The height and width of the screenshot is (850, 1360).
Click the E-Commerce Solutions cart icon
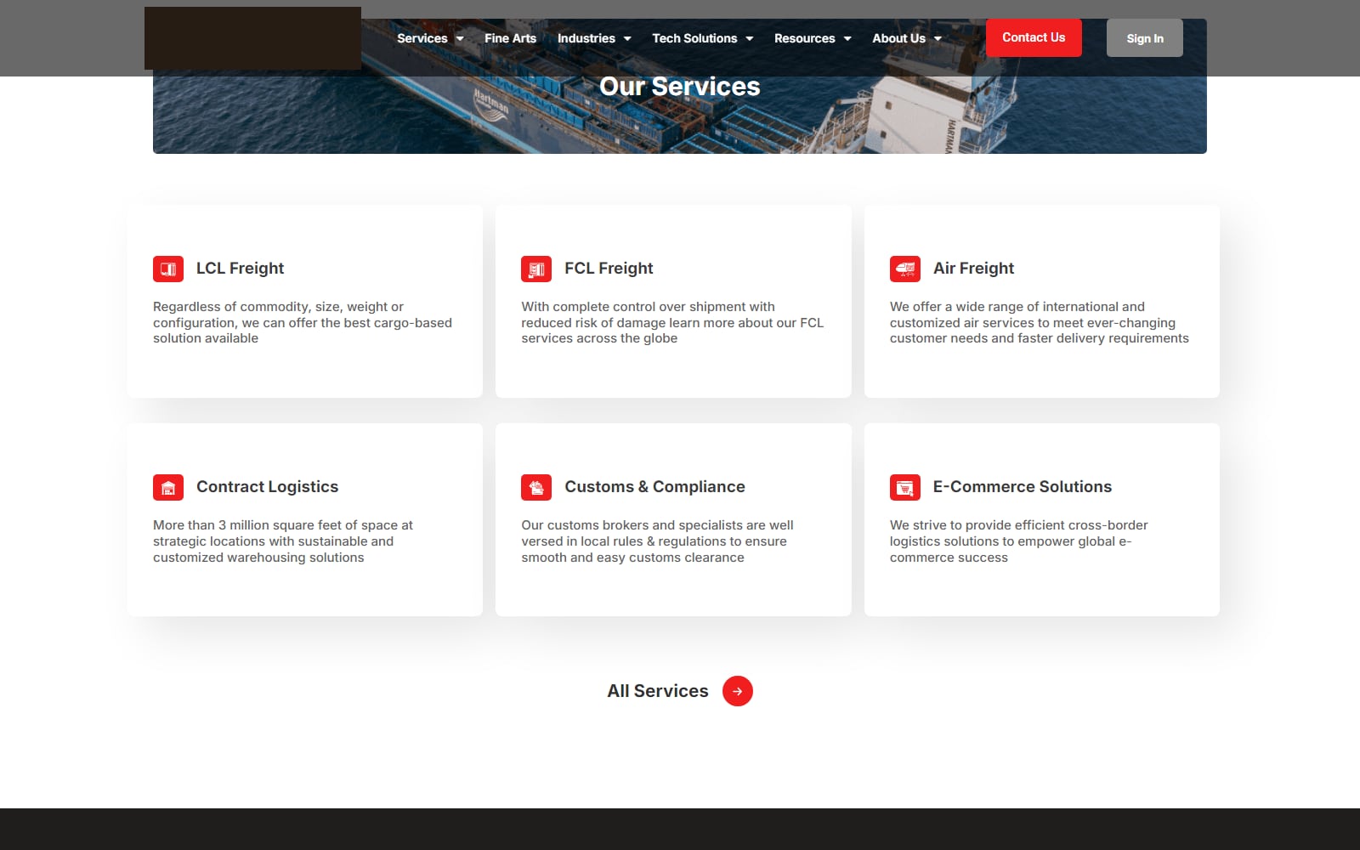point(905,487)
